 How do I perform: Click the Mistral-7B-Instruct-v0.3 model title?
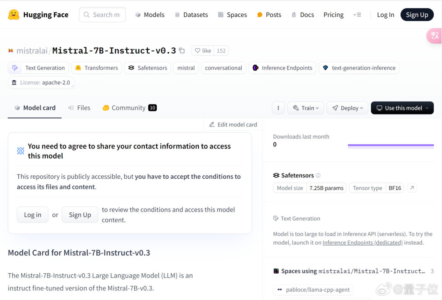pos(114,51)
